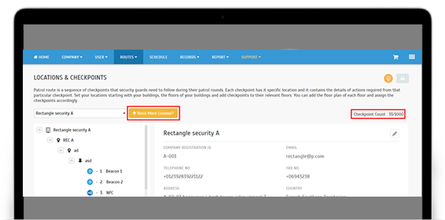The width and height of the screenshot is (445, 220).
Task: Open the shopping cart icon
Action: coord(395,57)
